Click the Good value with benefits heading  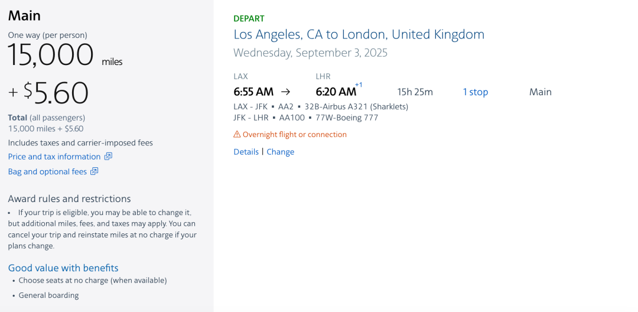[x=63, y=268]
